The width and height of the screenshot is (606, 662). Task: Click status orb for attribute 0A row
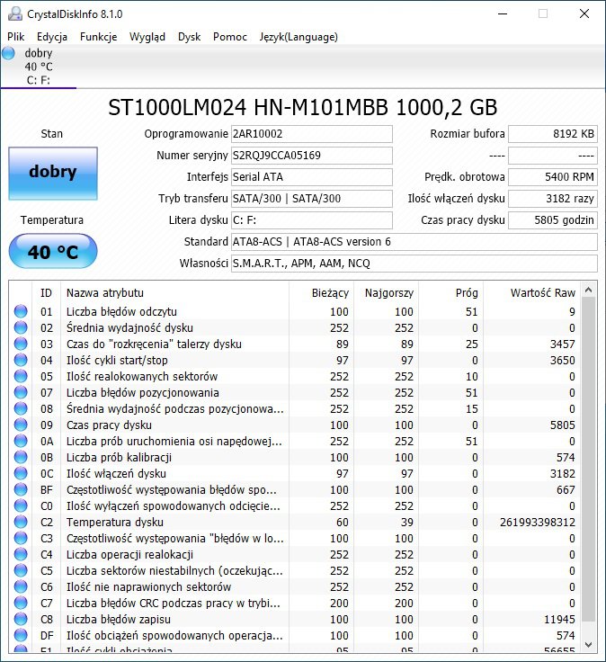[21, 441]
